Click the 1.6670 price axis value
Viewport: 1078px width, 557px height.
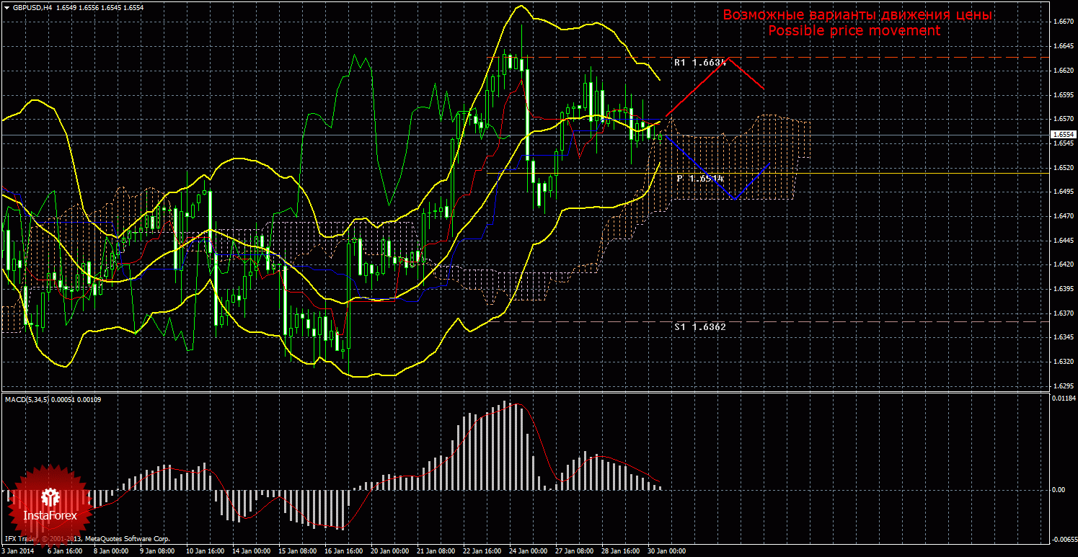(x=1064, y=22)
